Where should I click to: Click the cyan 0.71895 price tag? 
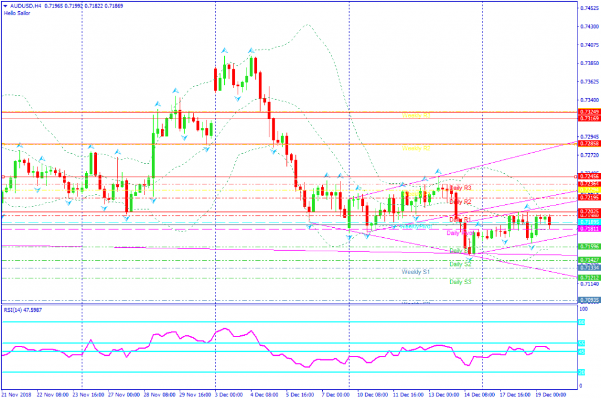tap(589, 222)
